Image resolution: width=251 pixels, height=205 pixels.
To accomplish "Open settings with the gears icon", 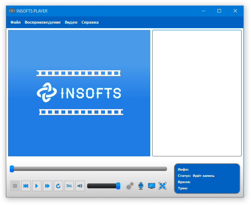I will pyautogui.click(x=130, y=186).
